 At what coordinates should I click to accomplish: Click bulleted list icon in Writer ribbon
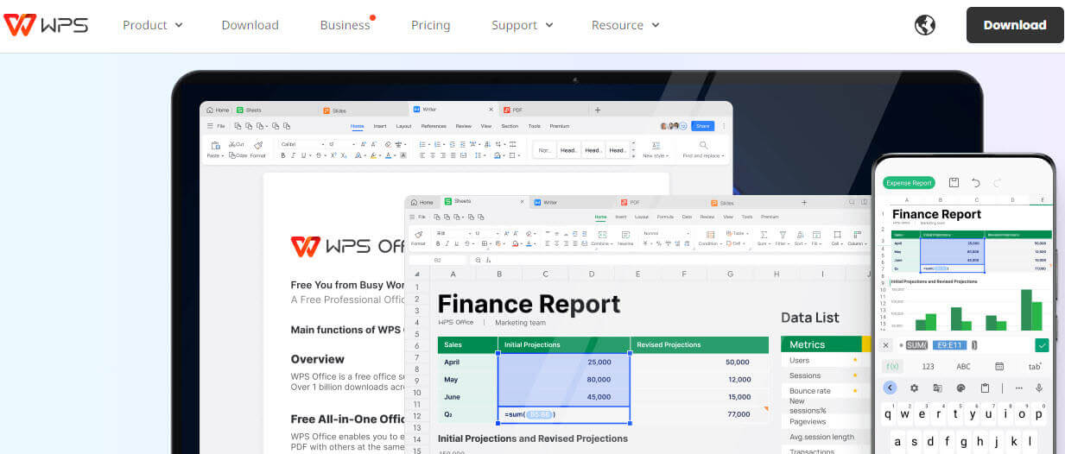click(422, 144)
